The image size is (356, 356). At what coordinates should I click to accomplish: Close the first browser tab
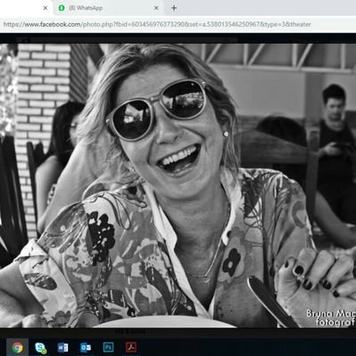click(46, 8)
